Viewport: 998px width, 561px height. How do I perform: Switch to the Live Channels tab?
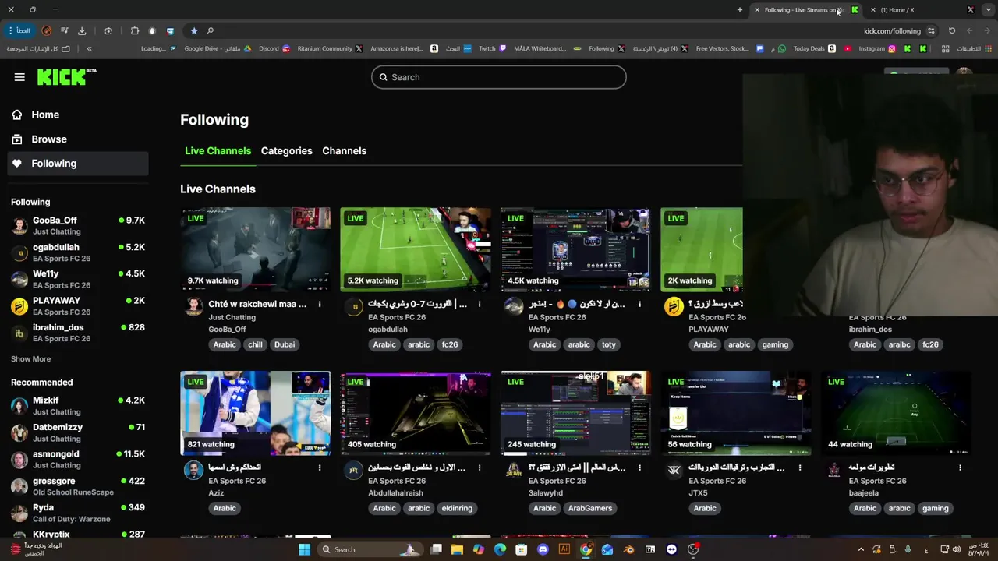pos(218,150)
